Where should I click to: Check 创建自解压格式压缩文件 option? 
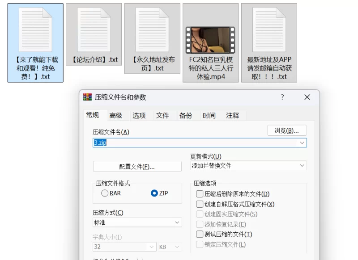200,204
